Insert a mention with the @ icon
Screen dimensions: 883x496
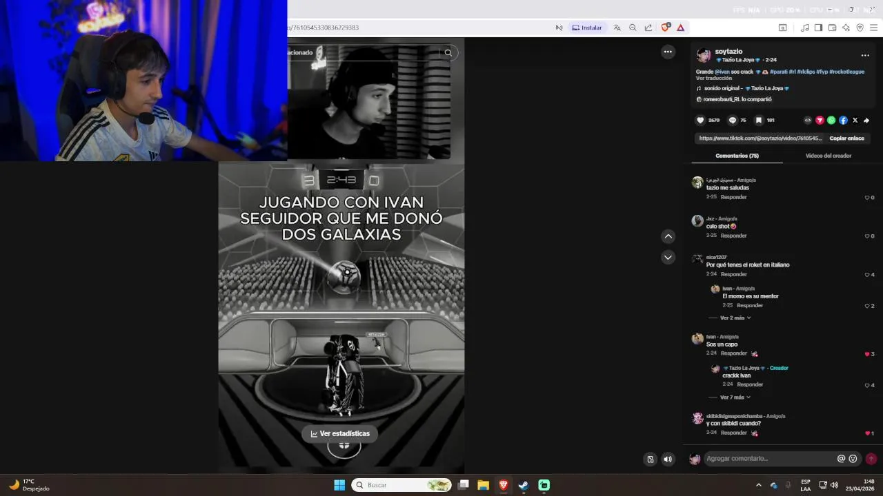pos(841,459)
